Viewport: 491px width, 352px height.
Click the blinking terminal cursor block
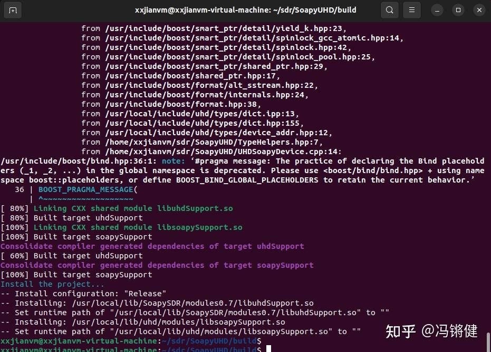(269, 348)
